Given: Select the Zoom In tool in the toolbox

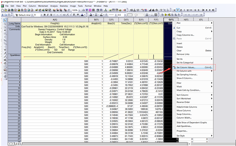Looking at the screenshot, I should coord(5,24).
